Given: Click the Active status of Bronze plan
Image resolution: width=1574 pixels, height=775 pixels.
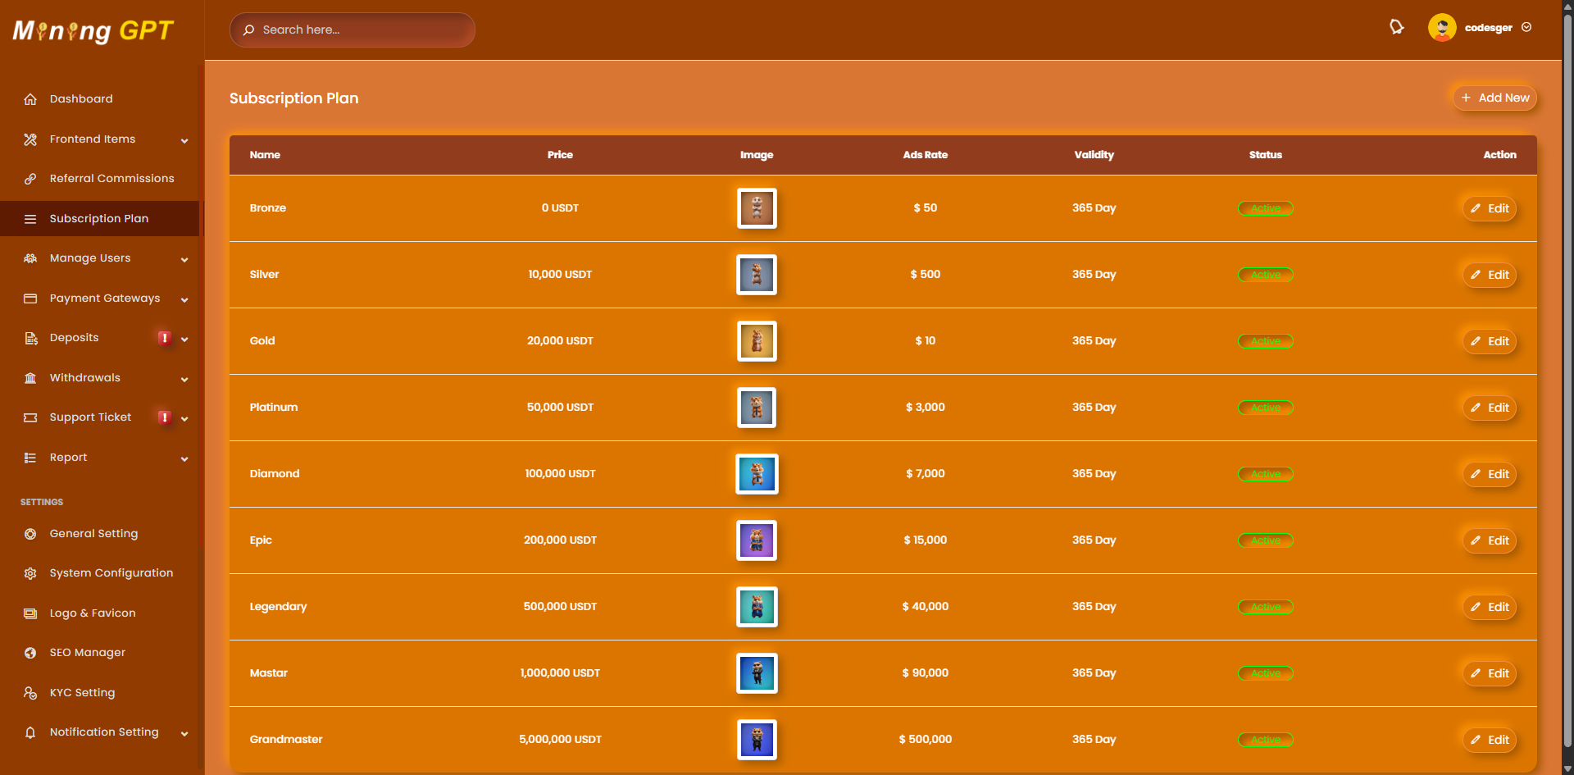Looking at the screenshot, I should [x=1265, y=208].
